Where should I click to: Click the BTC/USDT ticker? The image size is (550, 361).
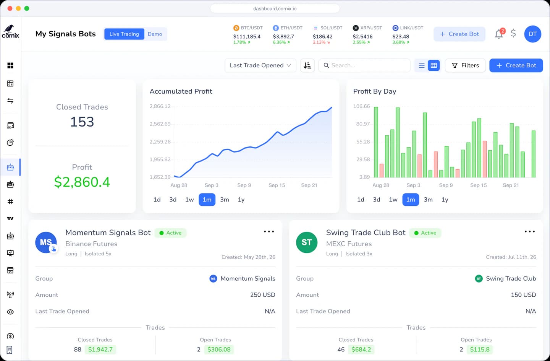click(247, 35)
